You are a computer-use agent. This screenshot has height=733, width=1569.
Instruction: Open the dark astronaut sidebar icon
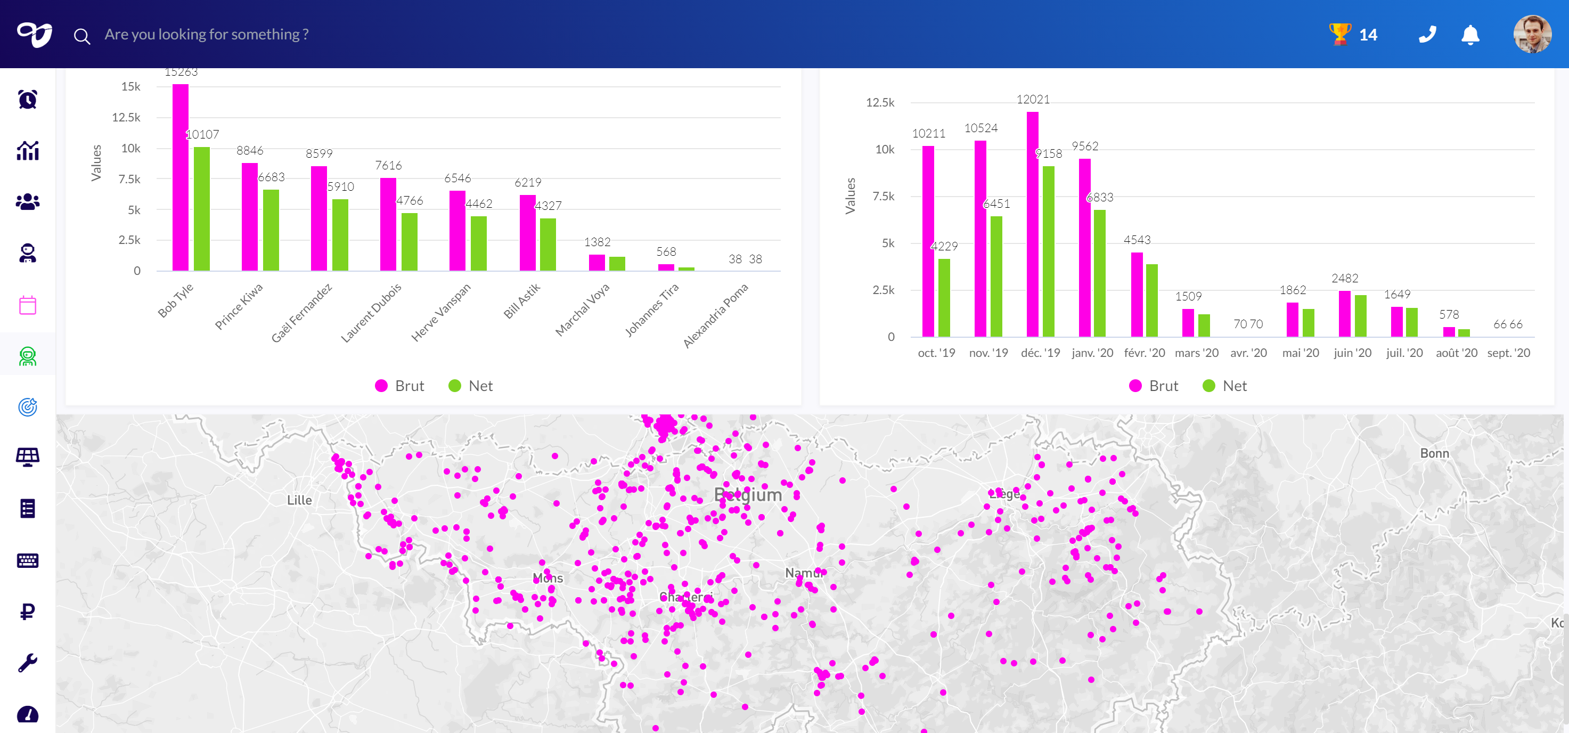point(27,253)
